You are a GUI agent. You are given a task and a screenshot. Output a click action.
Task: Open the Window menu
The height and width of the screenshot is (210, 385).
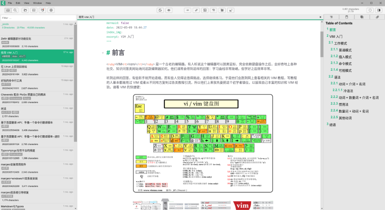(x=37, y=3)
